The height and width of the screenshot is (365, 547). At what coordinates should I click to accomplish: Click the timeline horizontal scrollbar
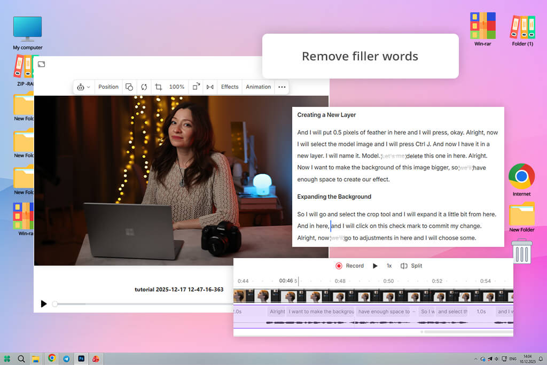click(467, 332)
